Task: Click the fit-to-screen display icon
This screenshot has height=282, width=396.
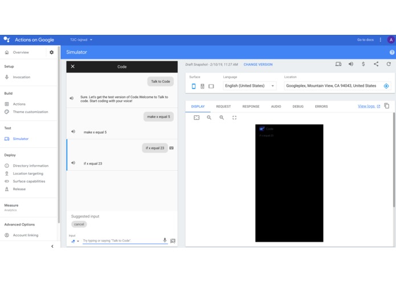Action: tap(197, 118)
